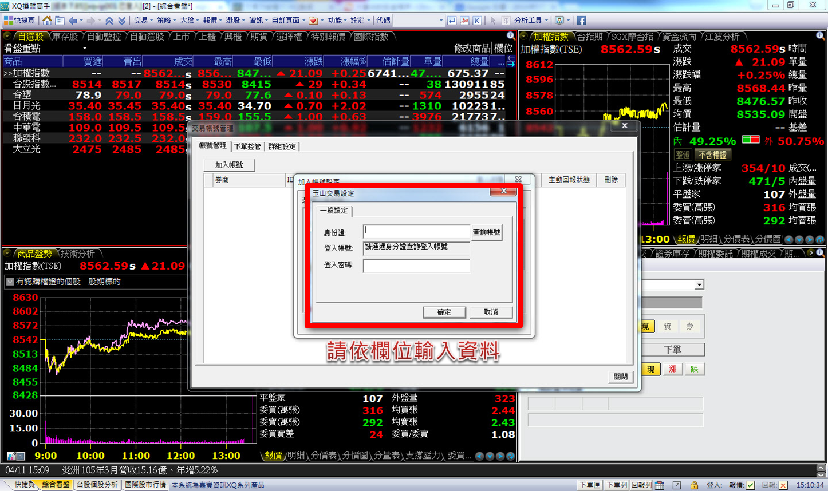This screenshot has width=828, height=491.
Task: Click the user account icon in the toolbar
Action: click(559, 21)
